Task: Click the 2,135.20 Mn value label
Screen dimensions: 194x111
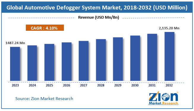Action: pyautogui.click(x=169, y=28)
